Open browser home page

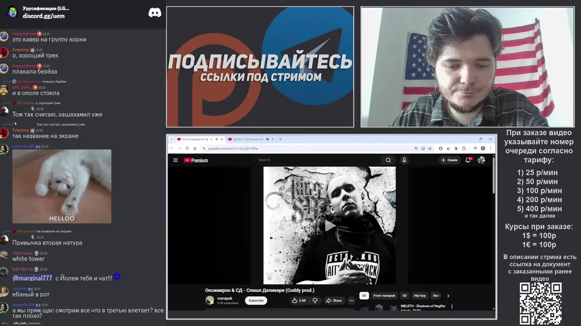tap(195, 149)
